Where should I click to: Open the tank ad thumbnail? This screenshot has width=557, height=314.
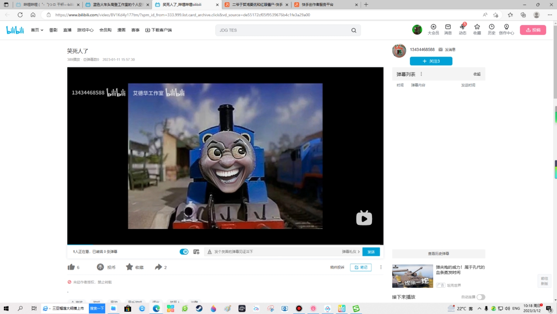(412, 276)
